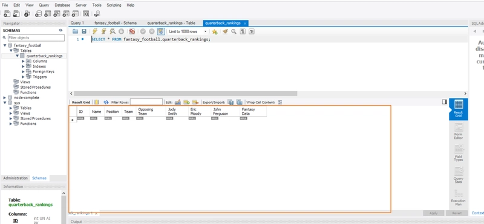Open a SQL script file in new tab

(16, 13)
